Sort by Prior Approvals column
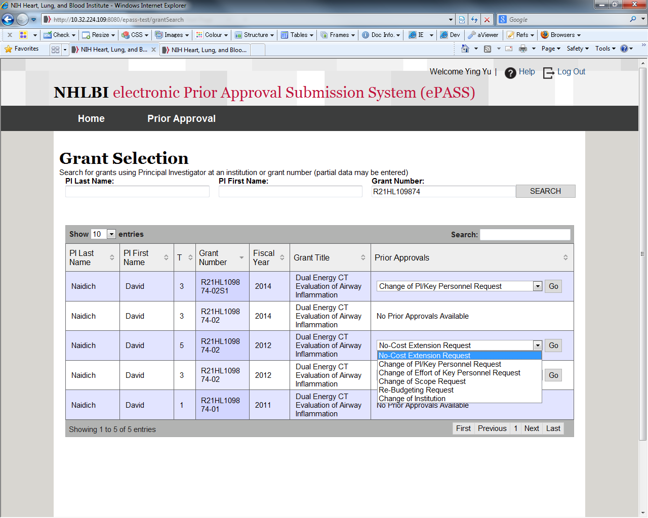Viewport: 648px width, 518px height. [472, 257]
